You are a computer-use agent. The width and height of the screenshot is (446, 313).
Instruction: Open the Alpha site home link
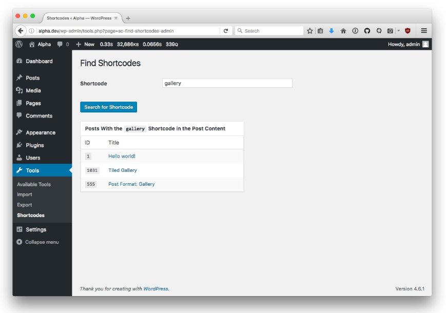[40, 44]
